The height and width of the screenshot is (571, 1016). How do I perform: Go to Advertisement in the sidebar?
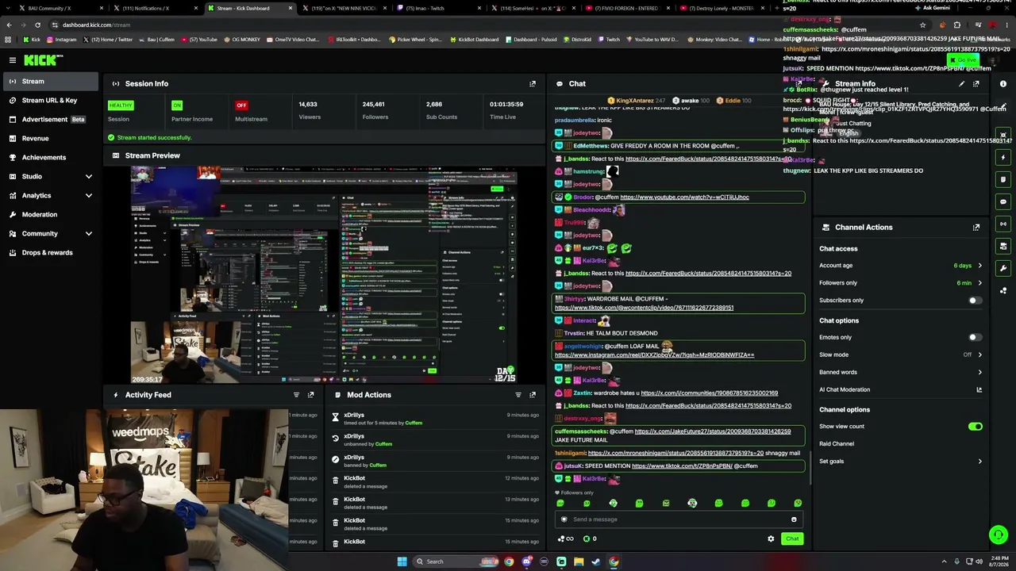(51, 119)
